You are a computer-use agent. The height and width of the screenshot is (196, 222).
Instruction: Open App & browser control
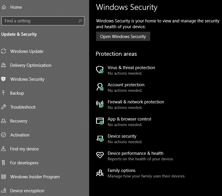(129, 119)
